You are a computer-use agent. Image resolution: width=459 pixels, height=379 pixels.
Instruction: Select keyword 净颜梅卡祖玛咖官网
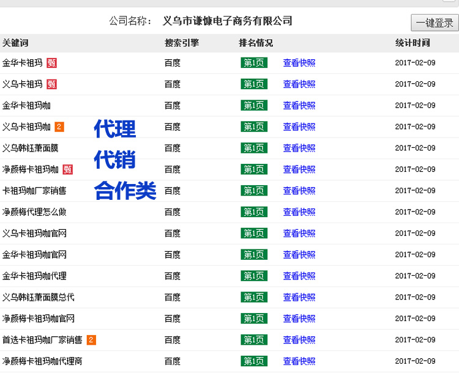(x=39, y=318)
